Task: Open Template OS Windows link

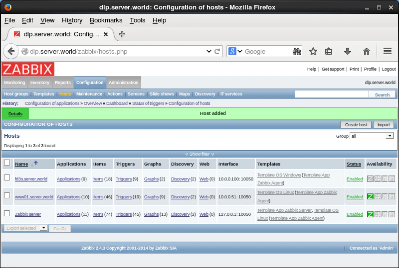Action: (x=279, y=175)
